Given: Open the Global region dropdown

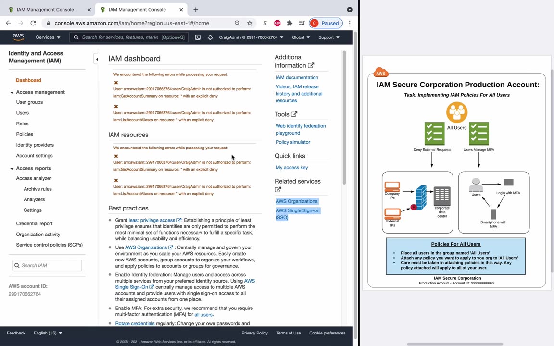Looking at the screenshot, I should 301,37.
